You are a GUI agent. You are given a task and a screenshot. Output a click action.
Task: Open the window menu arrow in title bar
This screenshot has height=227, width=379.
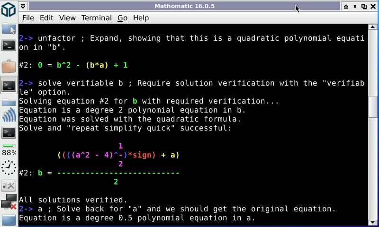pyautogui.click(x=23, y=6)
